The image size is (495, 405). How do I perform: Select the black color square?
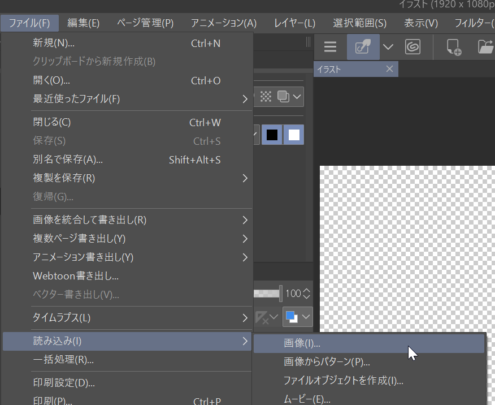(x=272, y=135)
